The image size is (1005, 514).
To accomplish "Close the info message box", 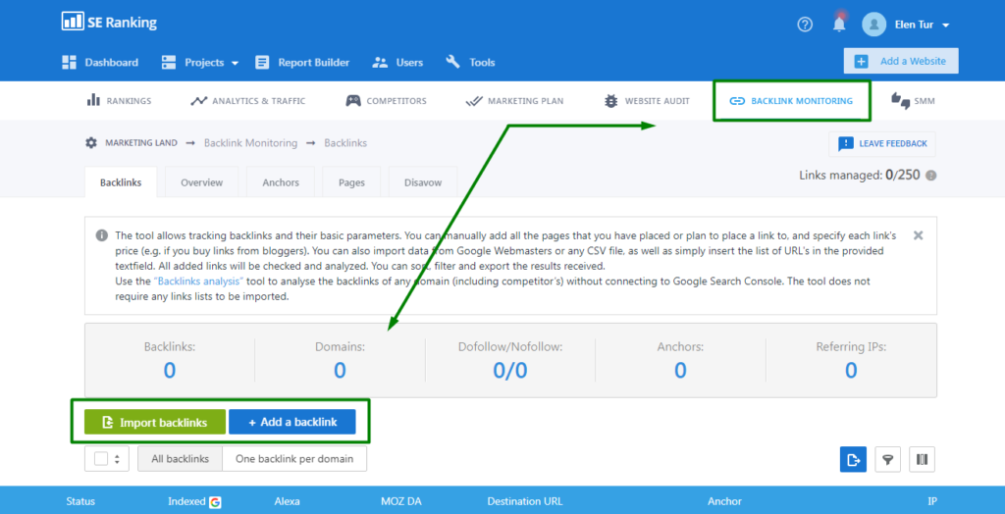I will (918, 235).
